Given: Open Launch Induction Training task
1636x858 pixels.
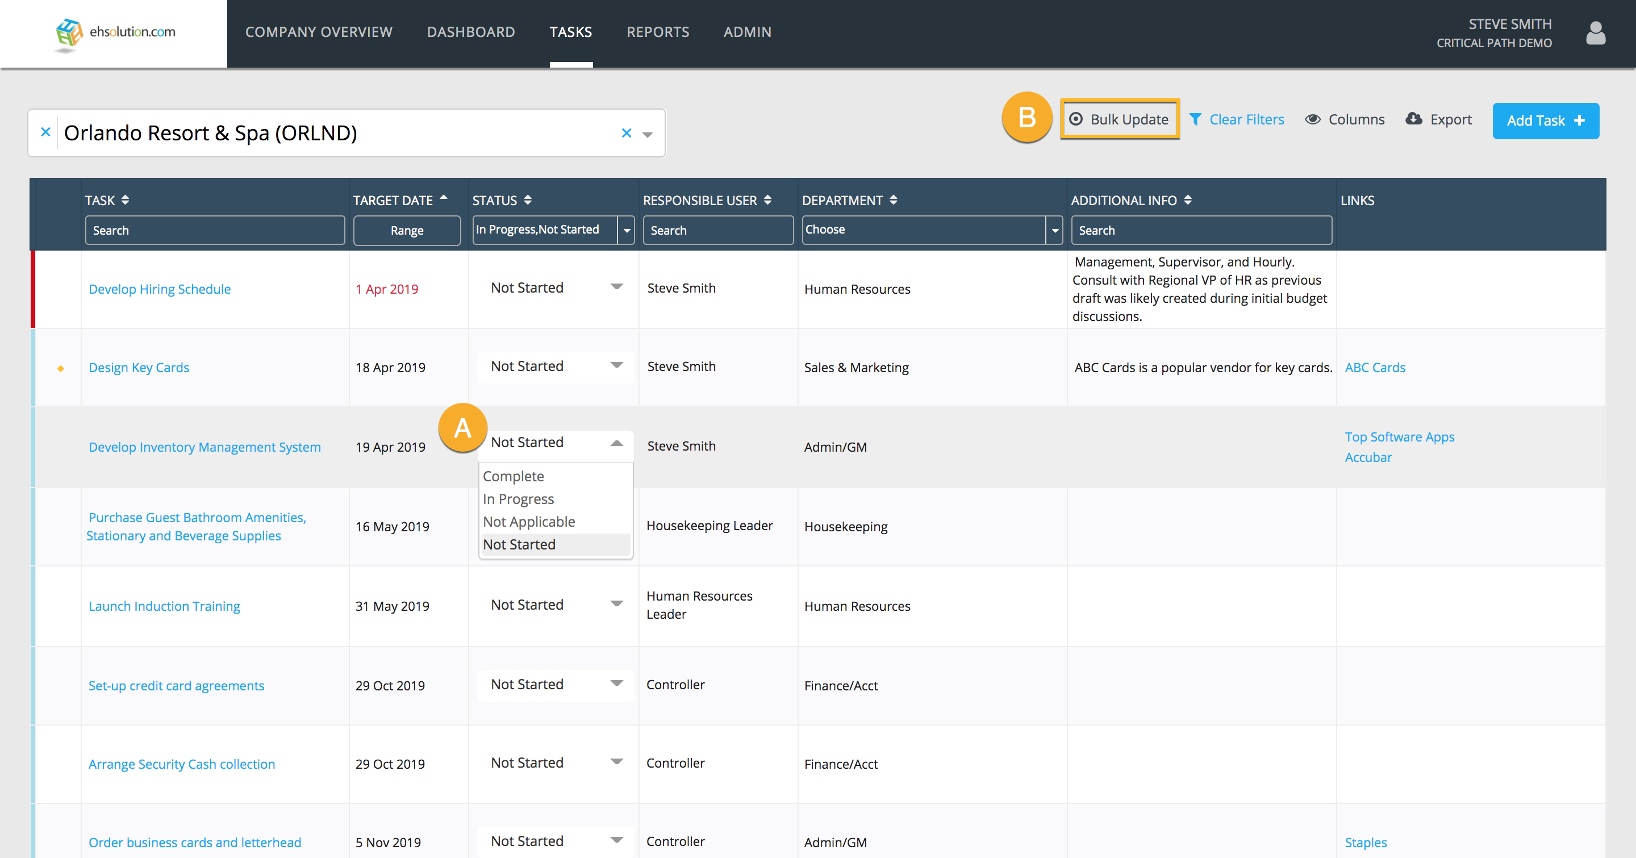Looking at the screenshot, I should click(164, 606).
